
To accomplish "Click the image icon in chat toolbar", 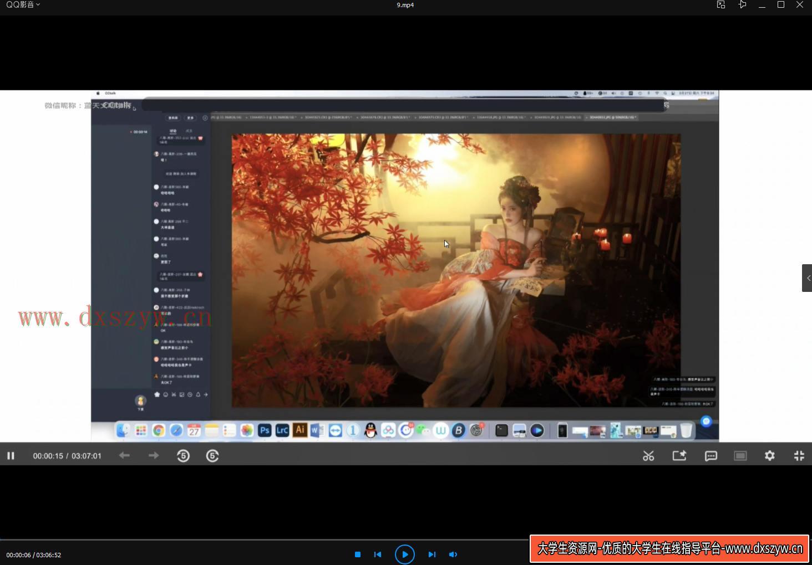I will pos(181,394).
